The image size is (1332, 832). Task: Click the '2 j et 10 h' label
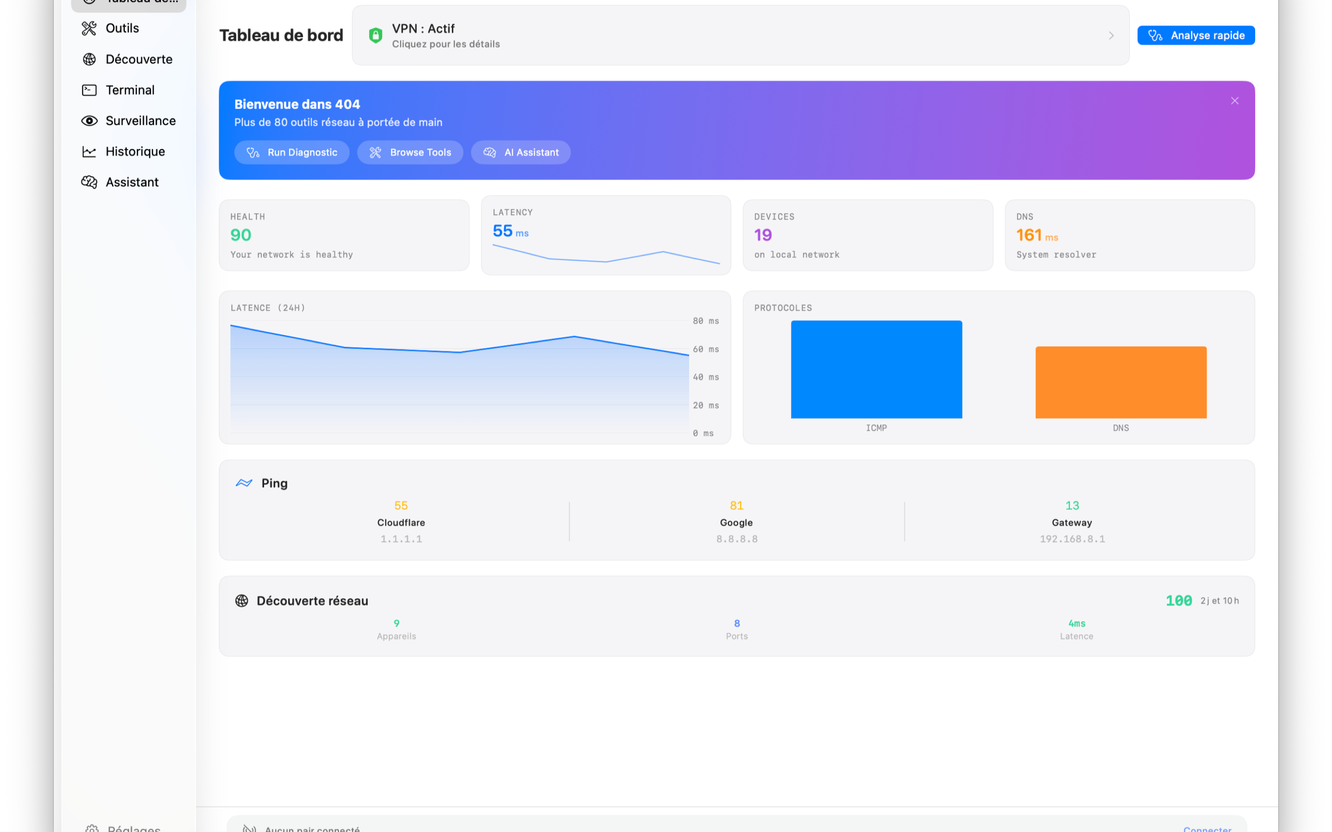(x=1220, y=600)
